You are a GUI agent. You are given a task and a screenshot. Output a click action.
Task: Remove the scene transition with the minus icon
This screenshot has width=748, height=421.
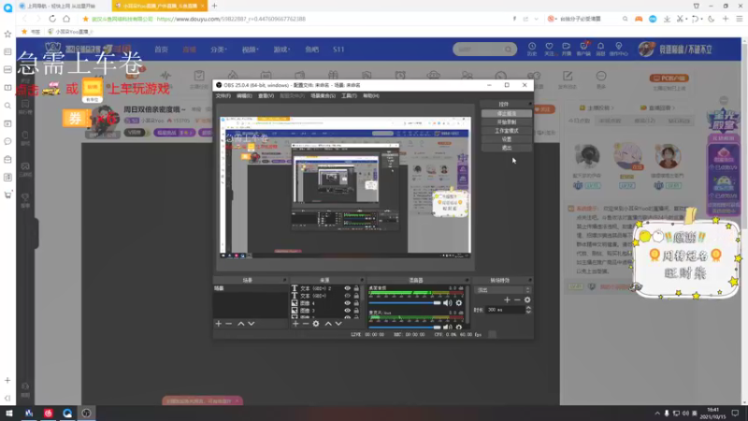pos(517,299)
